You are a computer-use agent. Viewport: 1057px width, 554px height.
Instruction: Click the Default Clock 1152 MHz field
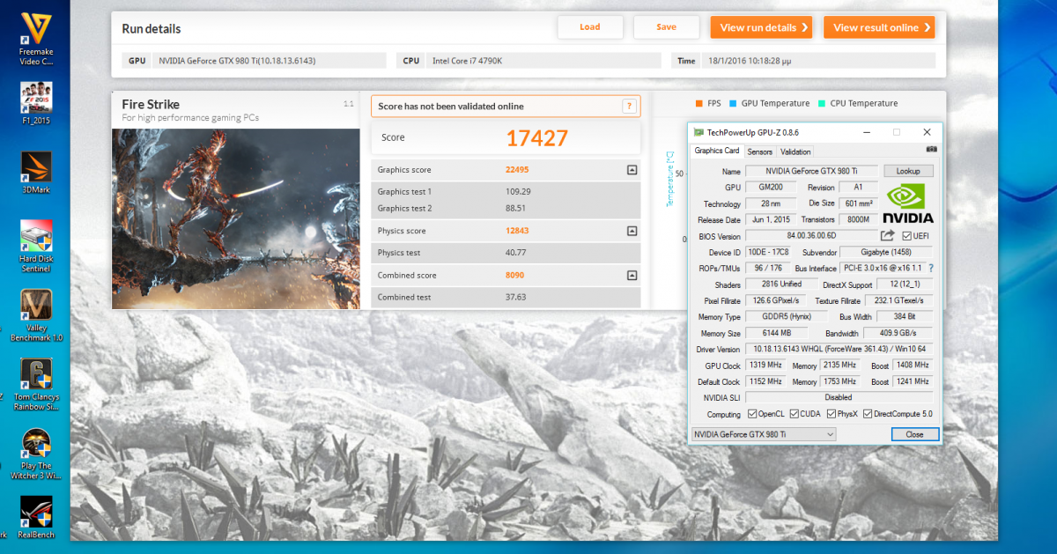click(x=765, y=382)
